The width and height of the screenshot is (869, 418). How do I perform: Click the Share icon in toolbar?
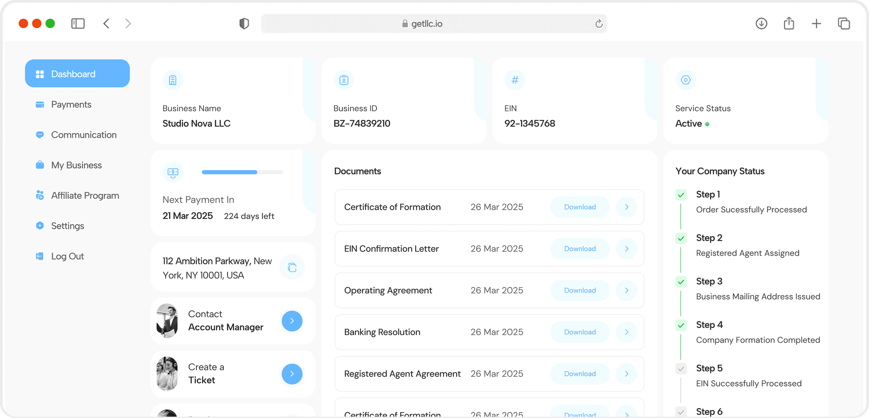point(789,24)
